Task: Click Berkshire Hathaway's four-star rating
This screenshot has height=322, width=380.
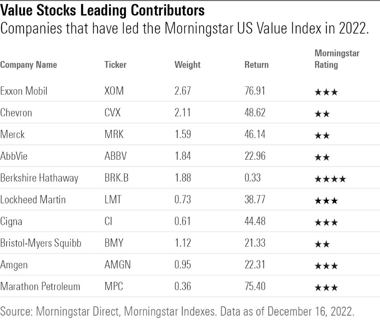Action: click(330, 179)
